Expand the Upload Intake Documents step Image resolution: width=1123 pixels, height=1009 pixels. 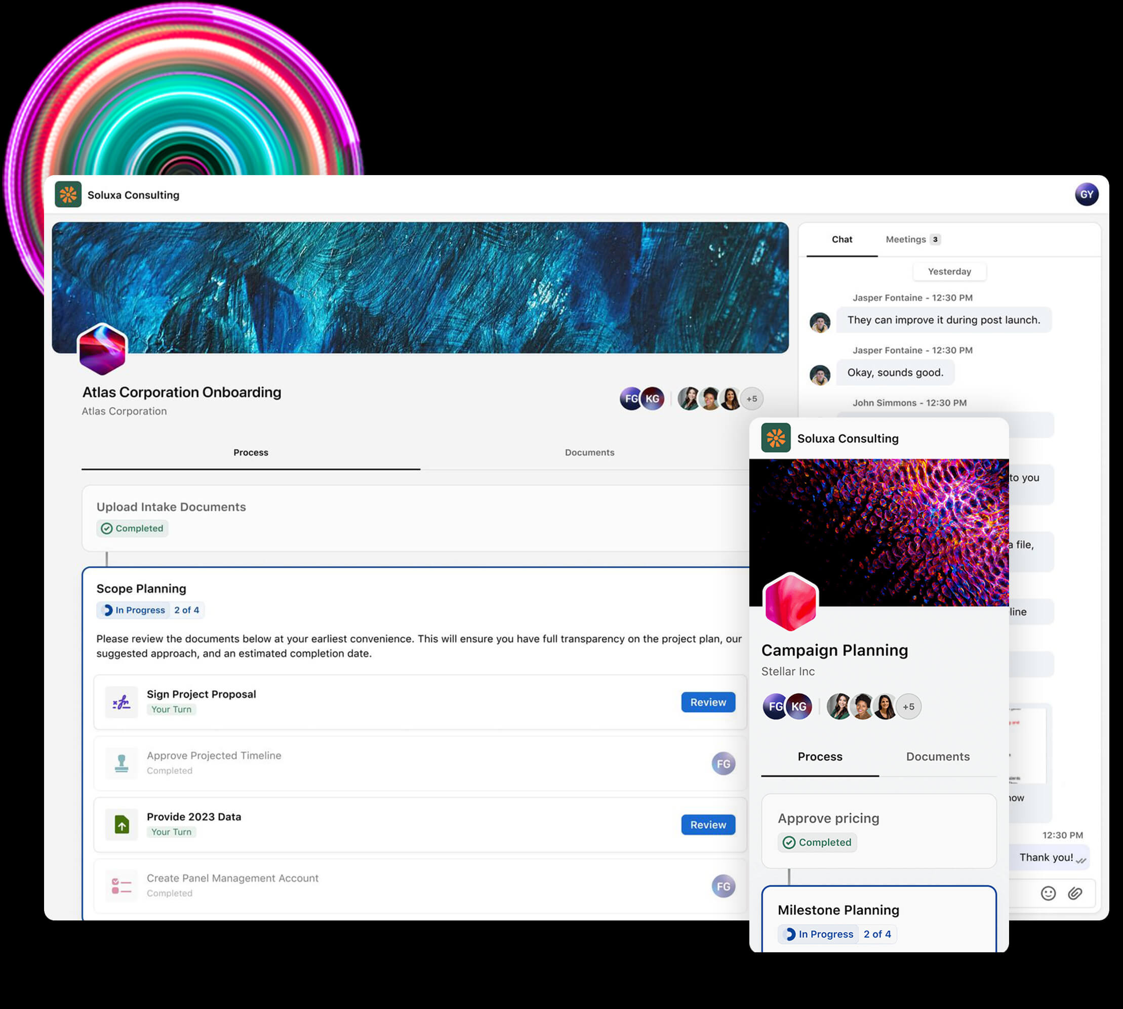(171, 507)
